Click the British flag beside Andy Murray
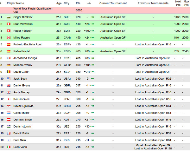Screen dimensions: 190x151 [x=8, y=92]
